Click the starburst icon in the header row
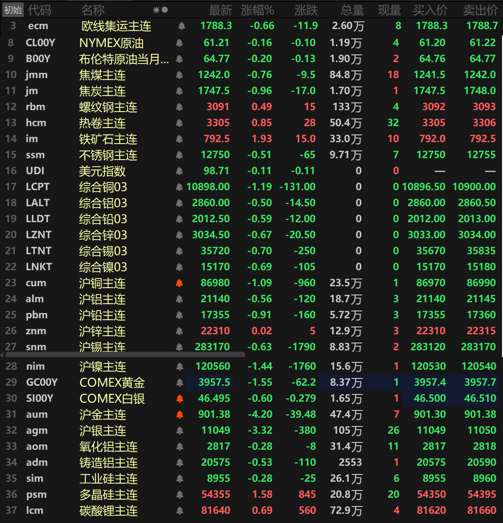This screenshot has width=503, height=523. click(156, 10)
